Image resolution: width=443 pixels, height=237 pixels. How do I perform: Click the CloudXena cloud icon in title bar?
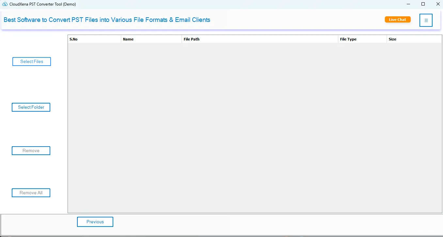[5, 4]
